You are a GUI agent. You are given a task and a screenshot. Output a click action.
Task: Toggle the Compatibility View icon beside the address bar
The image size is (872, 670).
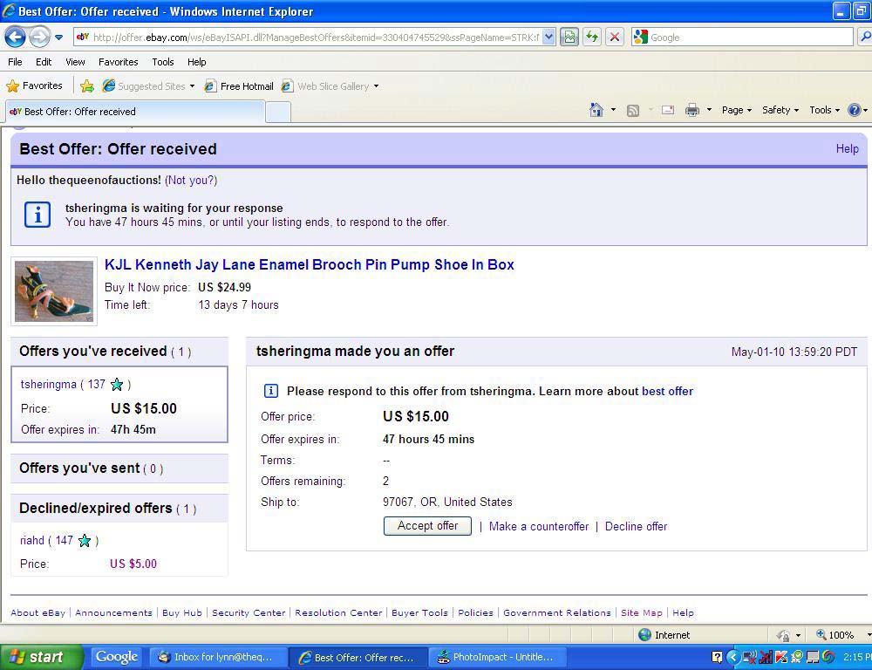[569, 38]
